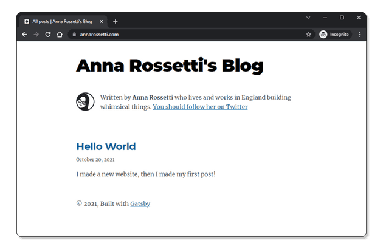The image size is (383, 249).
Task: Reload the page with the refresh icon
Action: [48, 35]
